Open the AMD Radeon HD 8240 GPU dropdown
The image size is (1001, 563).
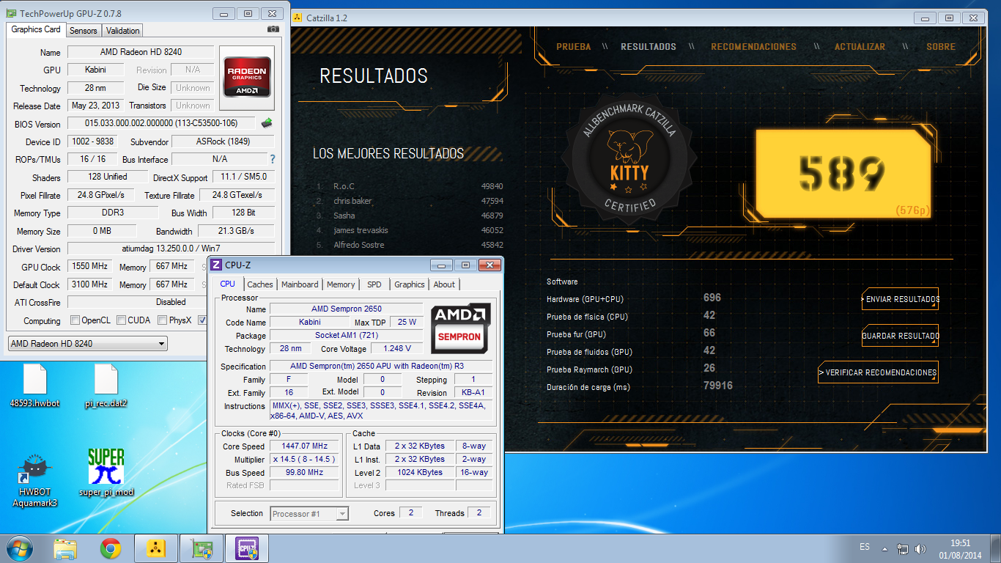point(87,343)
